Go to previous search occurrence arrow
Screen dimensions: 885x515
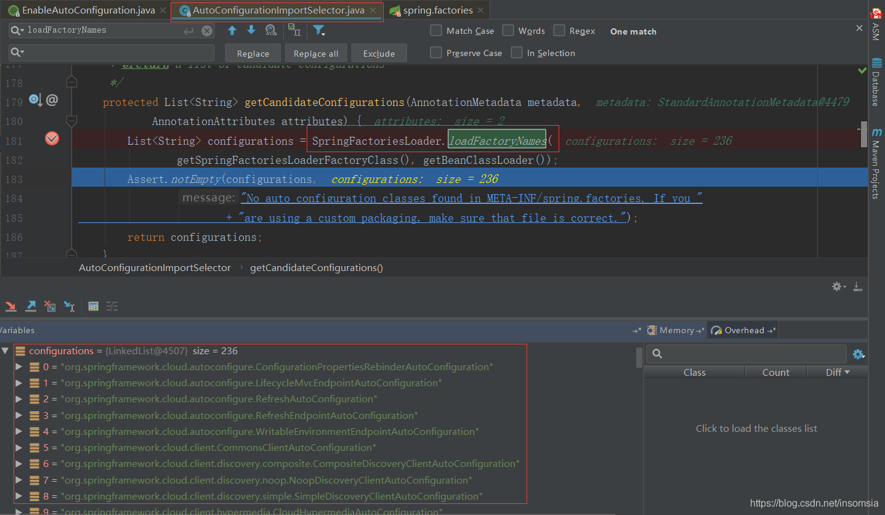(232, 30)
